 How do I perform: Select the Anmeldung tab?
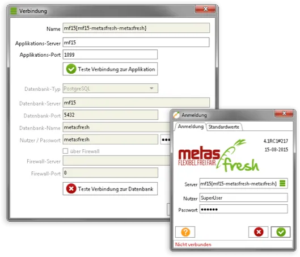pos(191,127)
